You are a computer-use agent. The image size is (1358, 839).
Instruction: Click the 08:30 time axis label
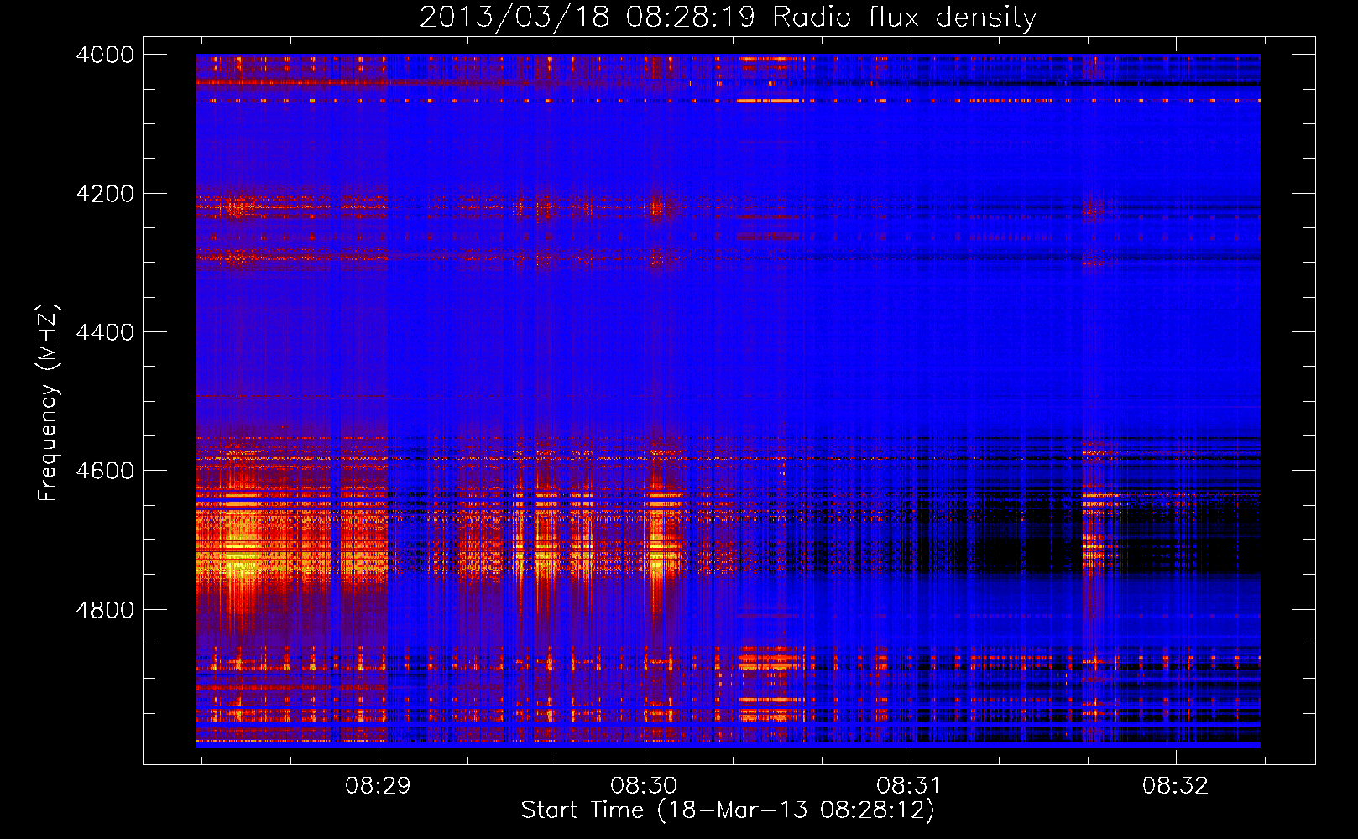pos(644,785)
